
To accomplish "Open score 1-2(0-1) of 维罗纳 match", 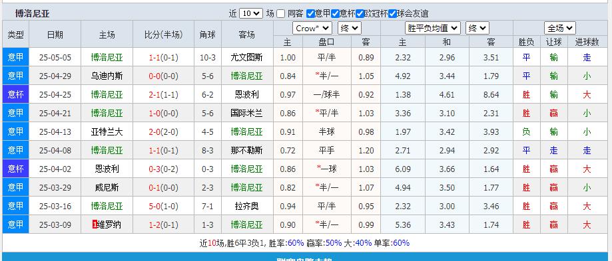I will click(x=163, y=224).
